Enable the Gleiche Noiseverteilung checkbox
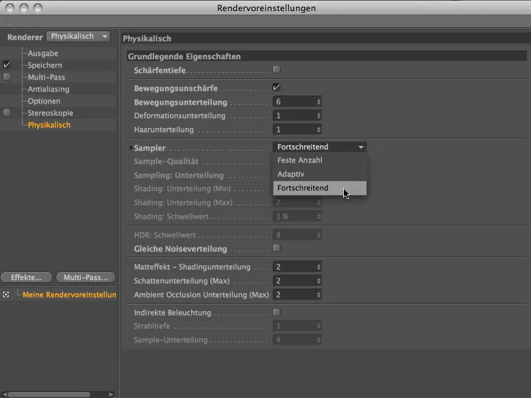The height and width of the screenshot is (398, 531). pyautogui.click(x=277, y=248)
